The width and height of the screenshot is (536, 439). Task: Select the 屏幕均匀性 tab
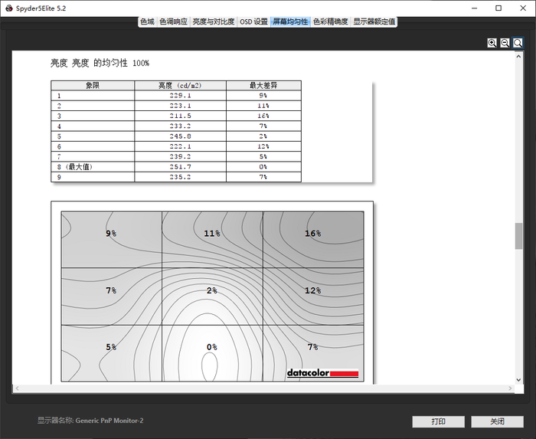291,21
